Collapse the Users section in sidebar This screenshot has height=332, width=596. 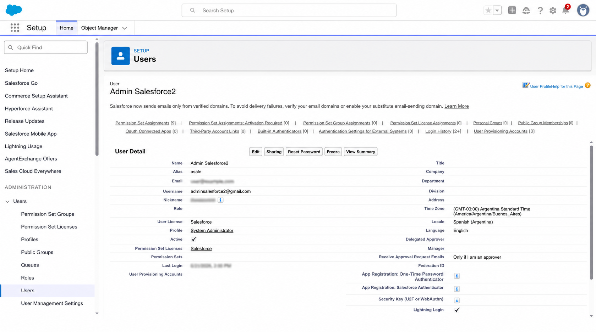pyautogui.click(x=7, y=201)
